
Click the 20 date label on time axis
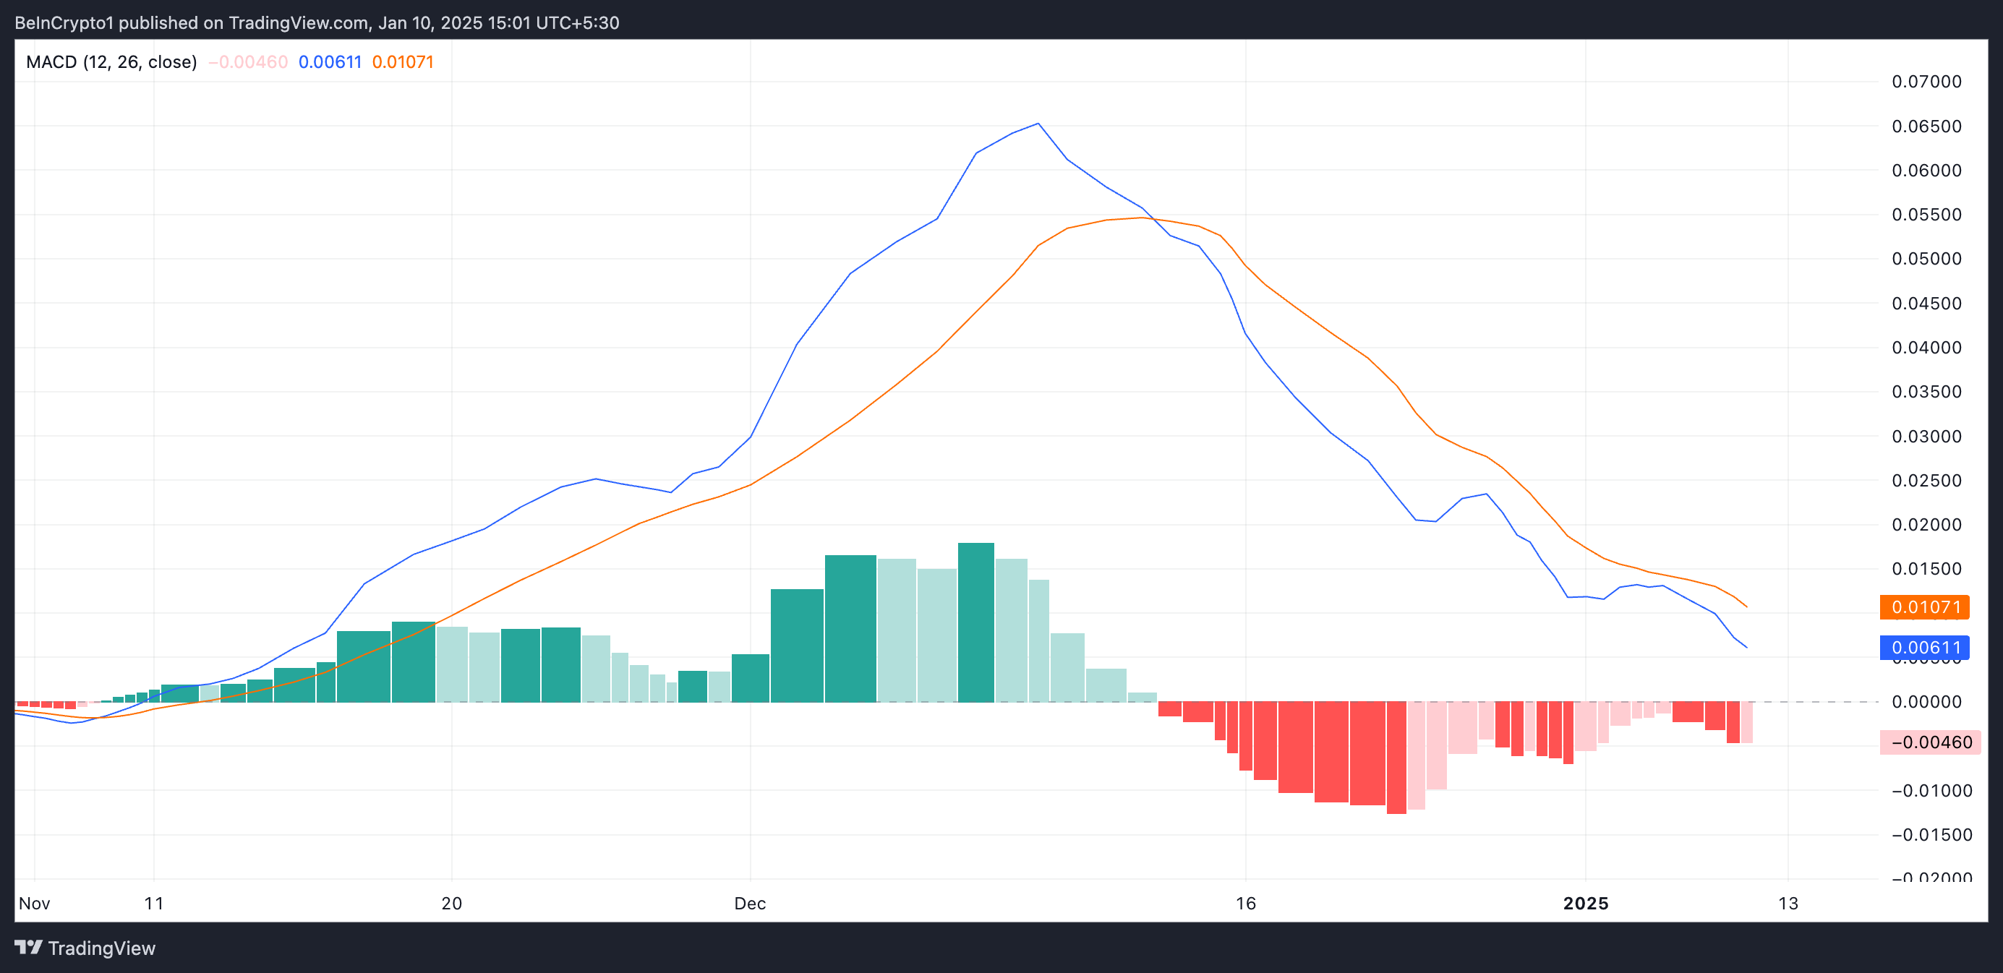coord(451,903)
